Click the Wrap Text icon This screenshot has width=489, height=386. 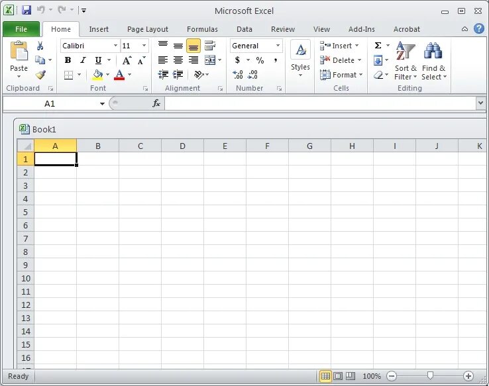pos(210,46)
